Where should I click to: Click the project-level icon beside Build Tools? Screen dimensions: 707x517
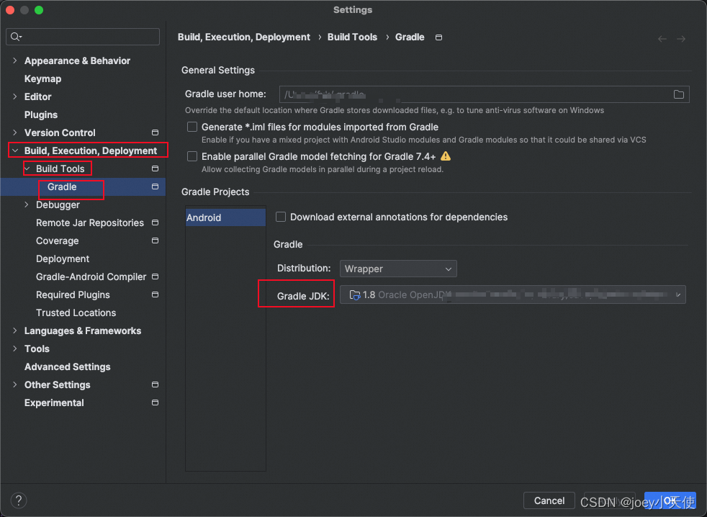pyautogui.click(x=155, y=168)
